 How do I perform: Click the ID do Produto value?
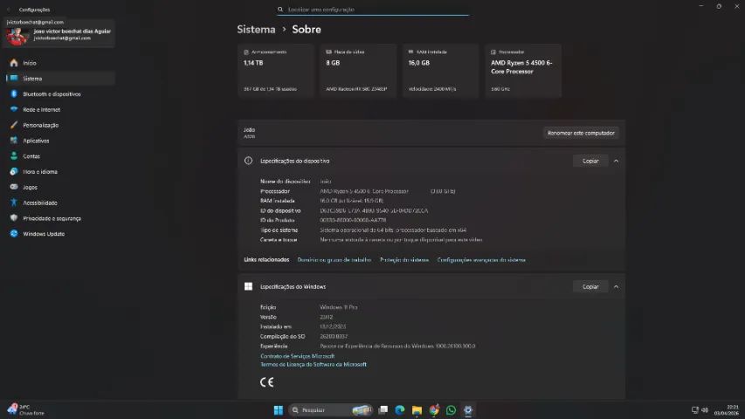point(353,221)
